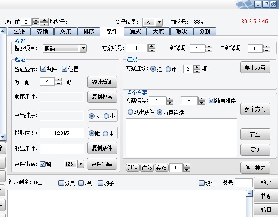Expand the 奖号位置 dropdown

click(159, 22)
